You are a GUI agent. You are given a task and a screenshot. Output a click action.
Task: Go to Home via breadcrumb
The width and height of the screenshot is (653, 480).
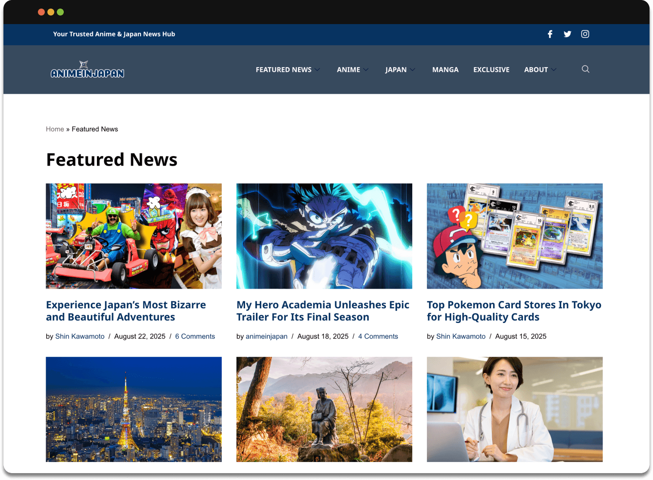(55, 129)
